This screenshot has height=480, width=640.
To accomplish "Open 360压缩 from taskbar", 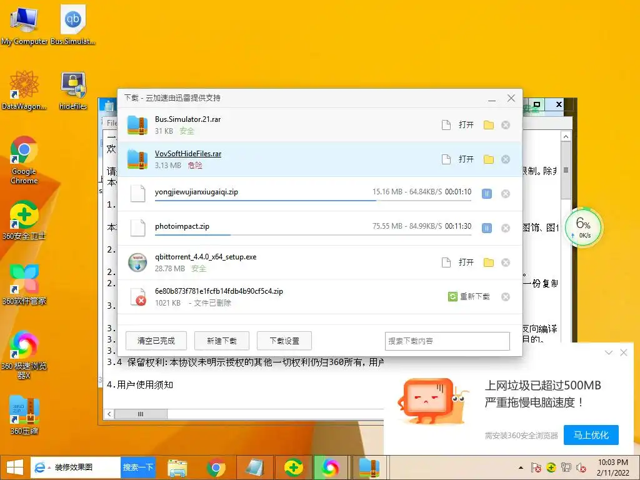I will [x=369, y=467].
